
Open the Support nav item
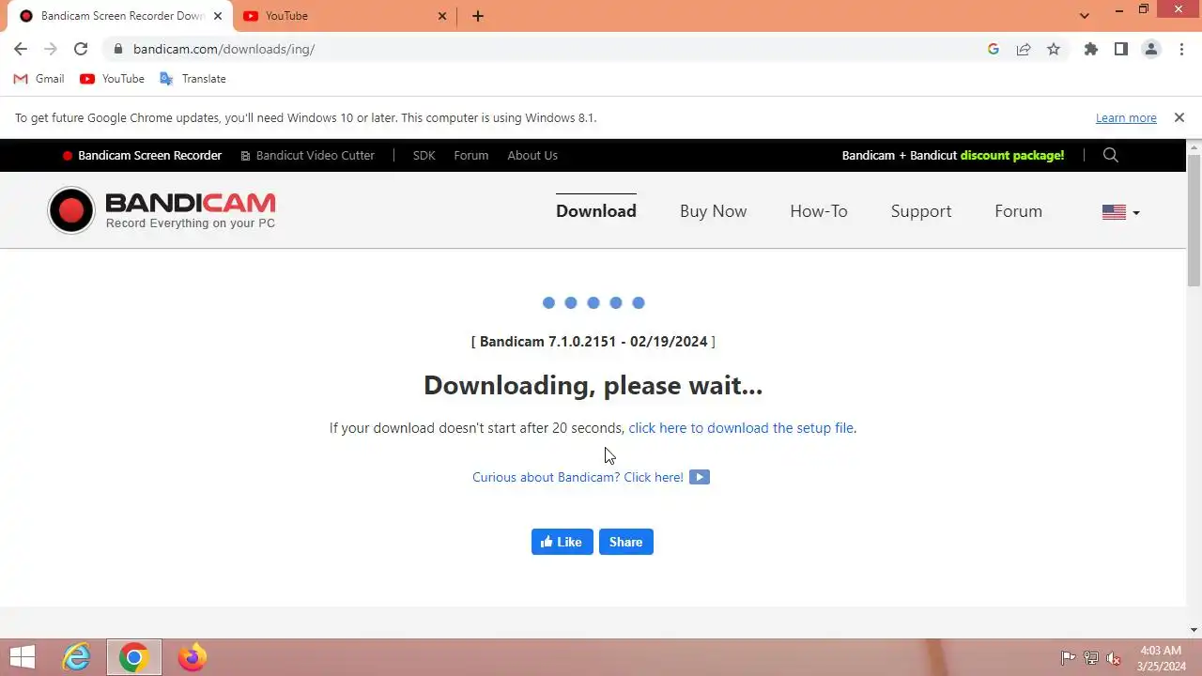(x=921, y=211)
